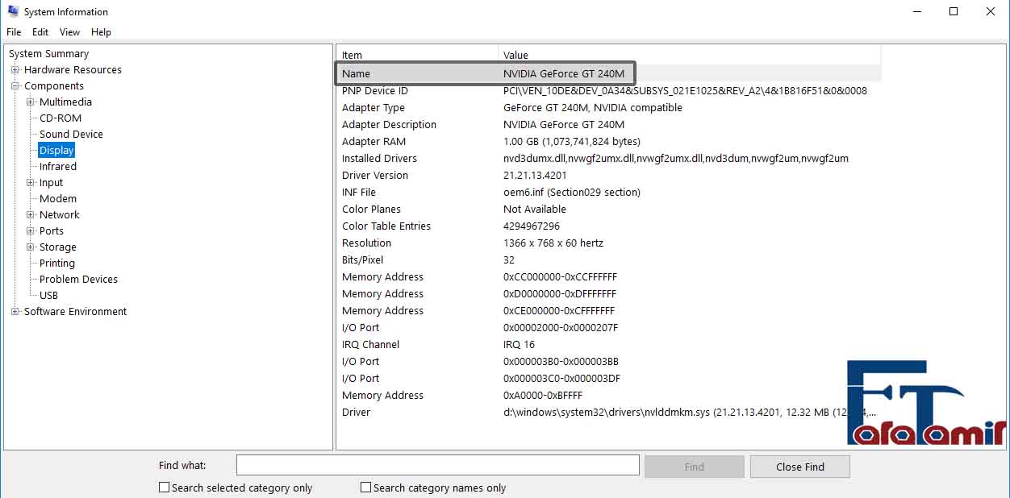The height and width of the screenshot is (498, 1010).
Task: Select the CD-ROM category
Action: click(61, 118)
